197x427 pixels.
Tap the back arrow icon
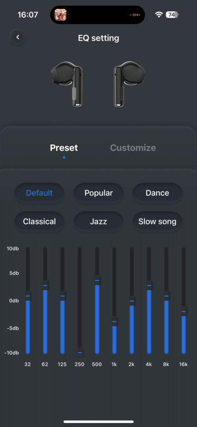coord(18,37)
